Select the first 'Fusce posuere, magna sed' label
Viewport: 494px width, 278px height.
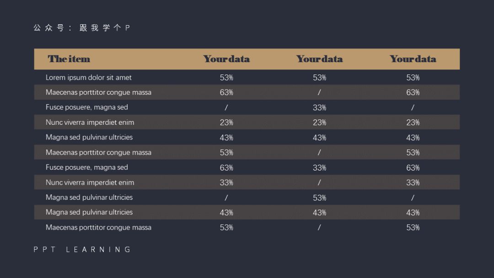click(86, 107)
